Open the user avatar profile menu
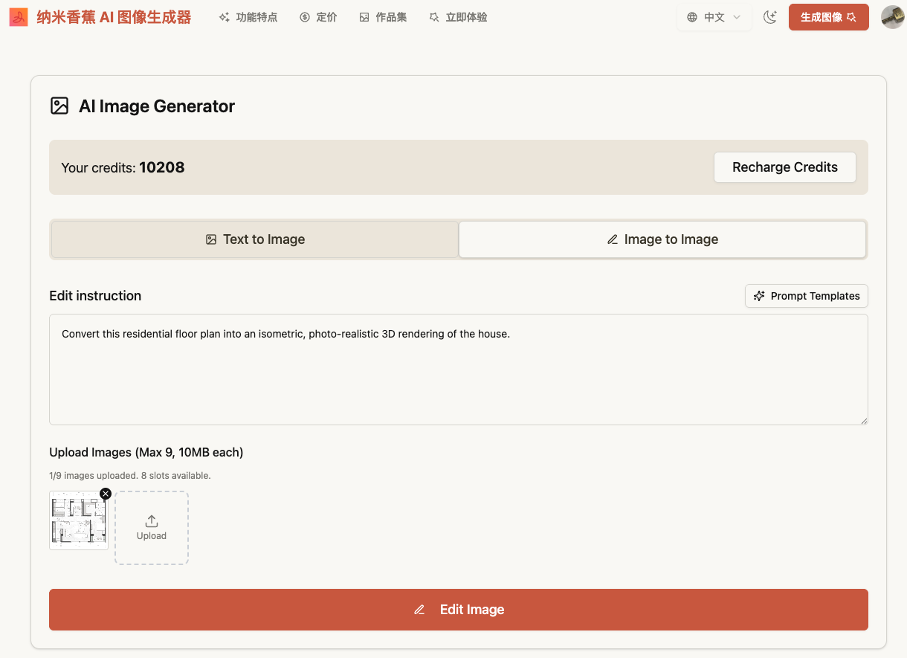 [892, 17]
